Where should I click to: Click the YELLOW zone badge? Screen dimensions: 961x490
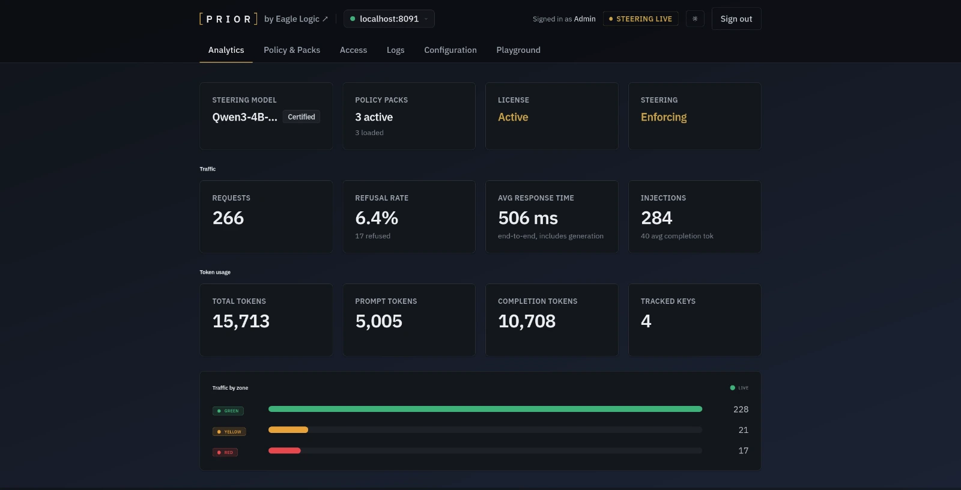[229, 432]
